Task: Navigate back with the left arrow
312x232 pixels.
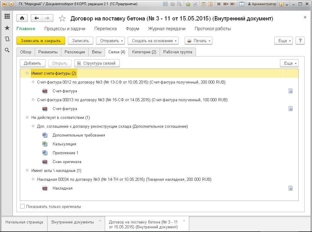Action: coord(37,18)
